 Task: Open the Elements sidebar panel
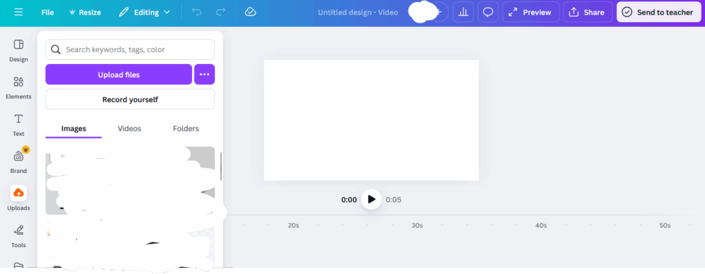[x=19, y=87]
